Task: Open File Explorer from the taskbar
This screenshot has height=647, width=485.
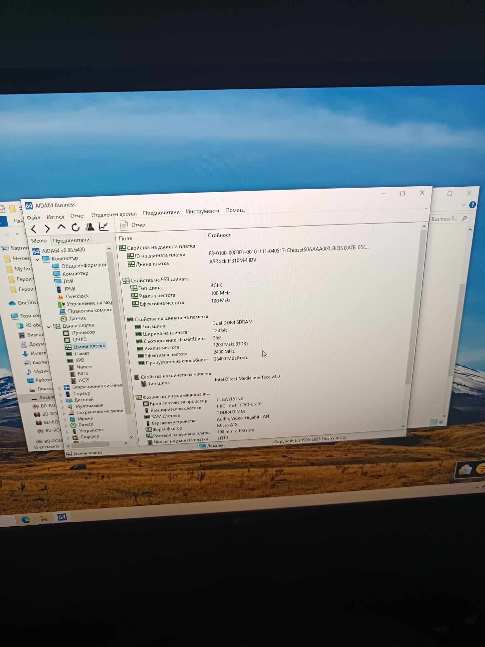Action: click(x=44, y=518)
